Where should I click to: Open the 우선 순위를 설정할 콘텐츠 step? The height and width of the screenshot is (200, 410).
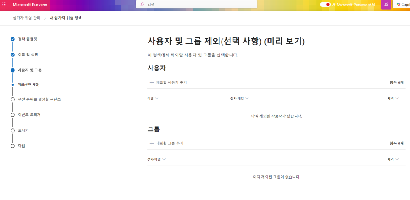coord(39,99)
